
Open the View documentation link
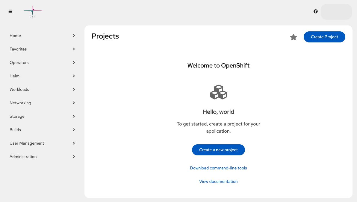(x=218, y=181)
